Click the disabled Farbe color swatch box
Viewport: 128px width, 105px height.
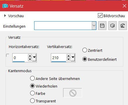(x=72, y=93)
